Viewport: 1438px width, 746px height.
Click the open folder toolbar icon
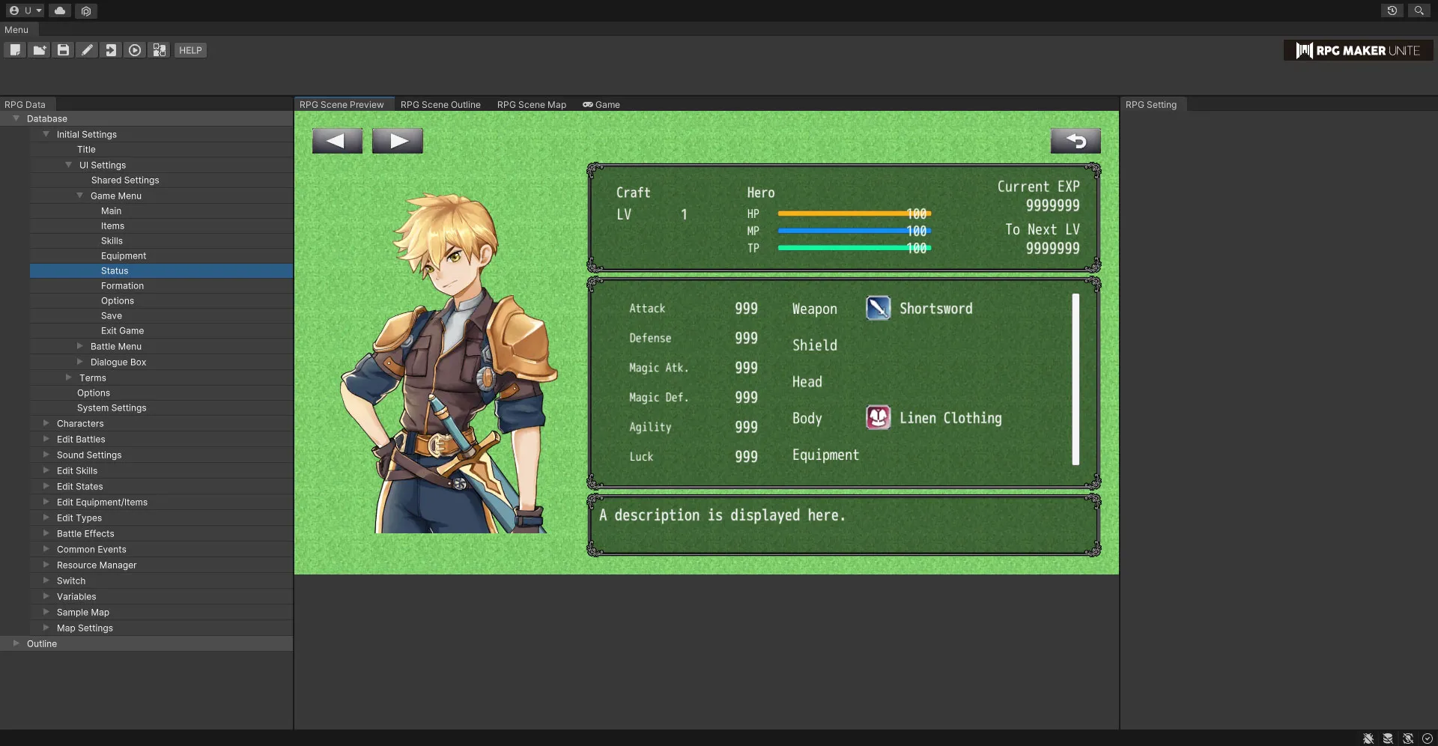pos(39,50)
